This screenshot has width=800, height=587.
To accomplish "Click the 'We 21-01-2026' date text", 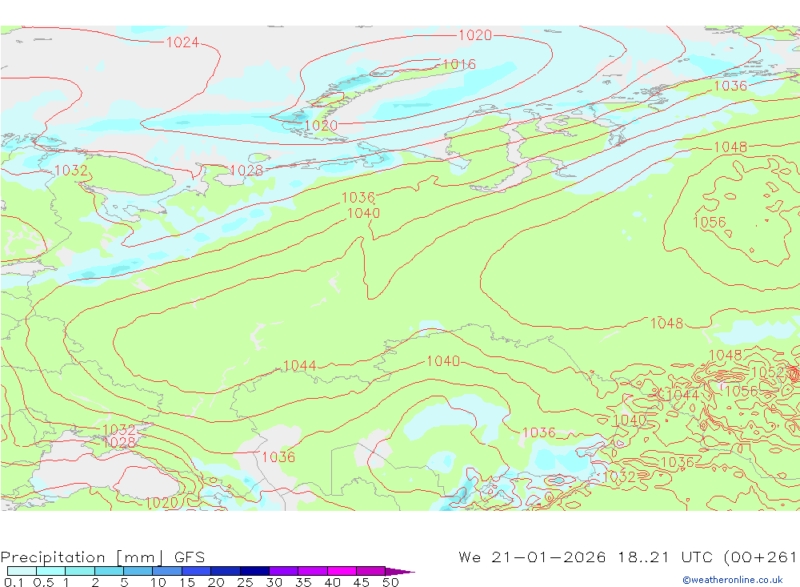I will coord(532,557).
